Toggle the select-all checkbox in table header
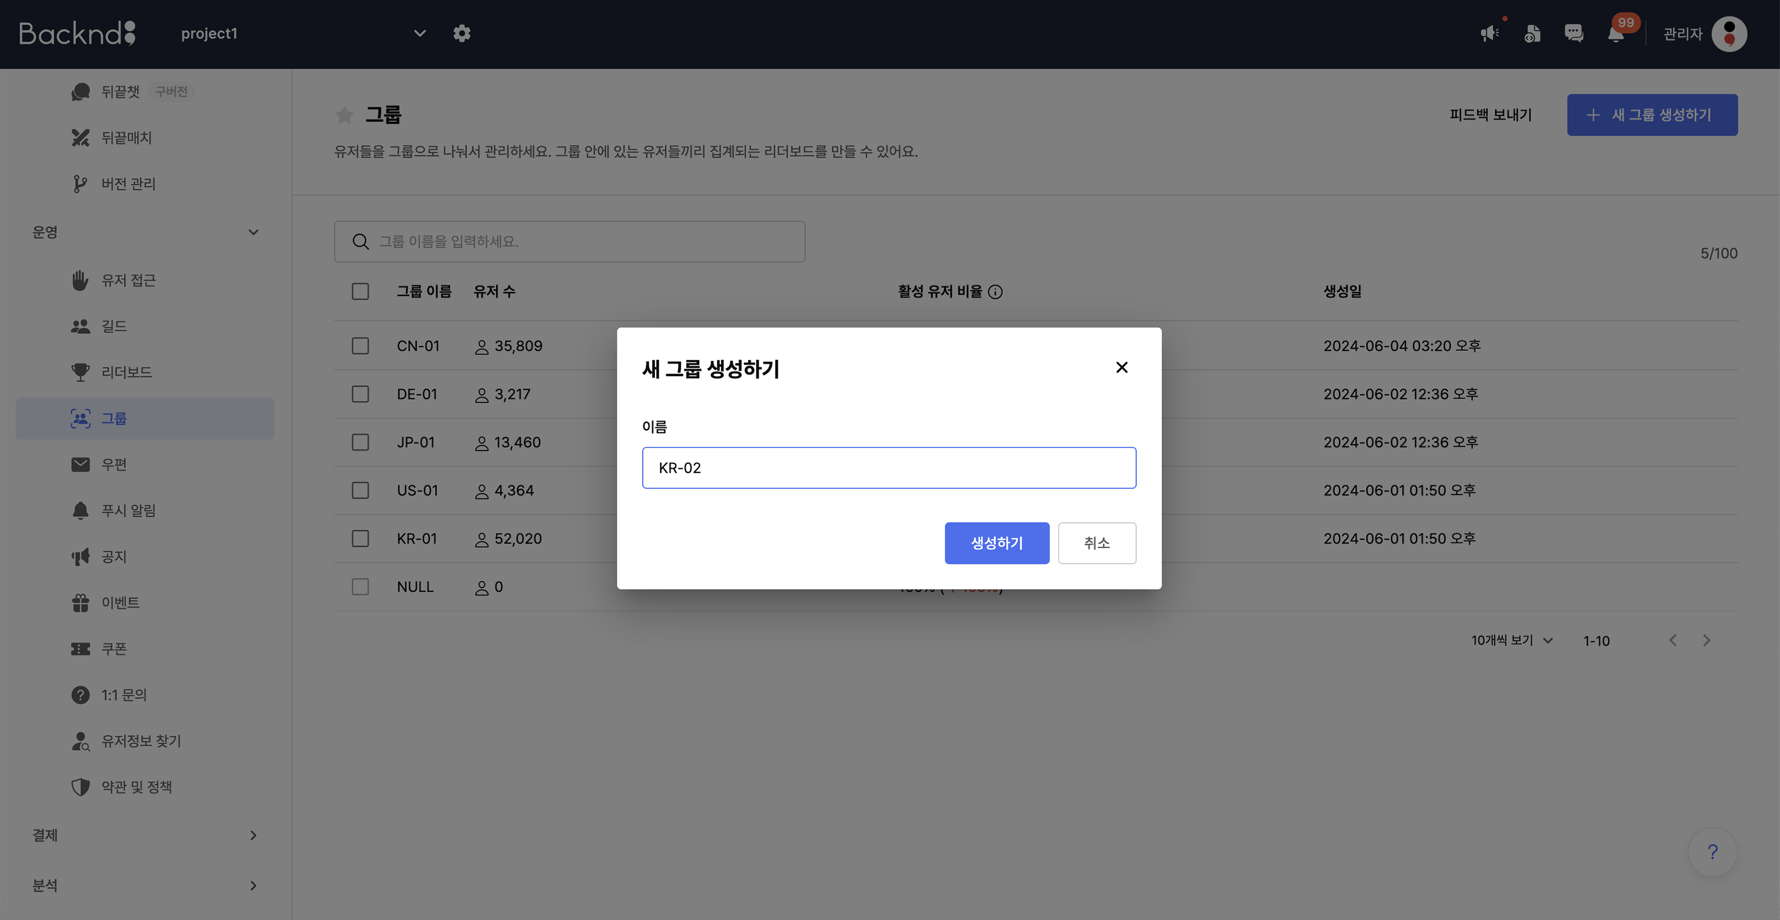The height and width of the screenshot is (920, 1780). [360, 291]
